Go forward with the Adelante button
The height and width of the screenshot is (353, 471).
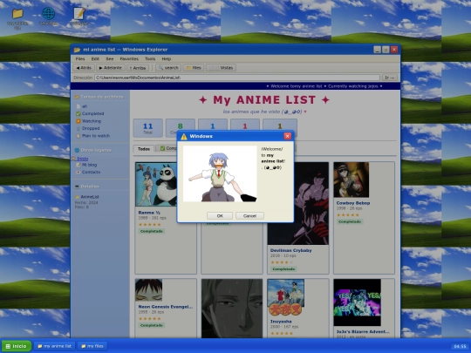click(x=111, y=68)
